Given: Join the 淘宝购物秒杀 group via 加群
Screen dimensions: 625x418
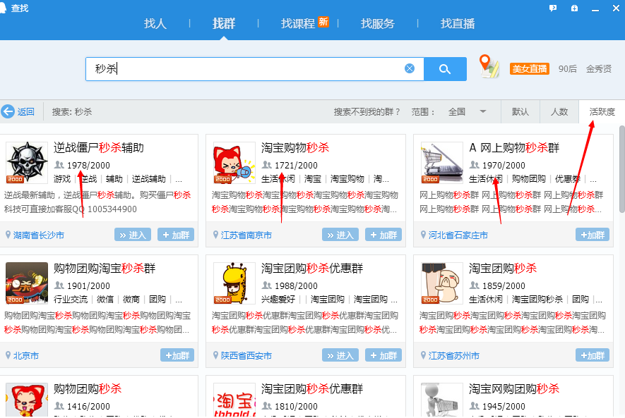Looking at the screenshot, I should click(x=383, y=235).
